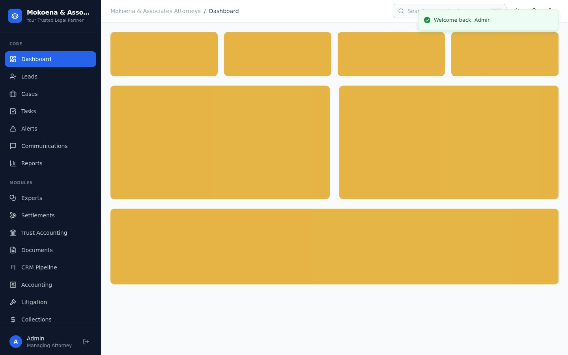Select Experts module
Image resolution: width=568 pixels, height=355 pixels.
pyautogui.click(x=50, y=198)
